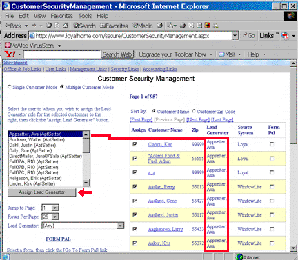Go to Last Page link
Image resolution: width=298 pixels, height=260 pixels.
tap(222, 119)
